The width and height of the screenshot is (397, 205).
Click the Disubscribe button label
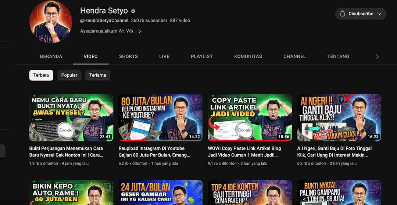point(361,14)
